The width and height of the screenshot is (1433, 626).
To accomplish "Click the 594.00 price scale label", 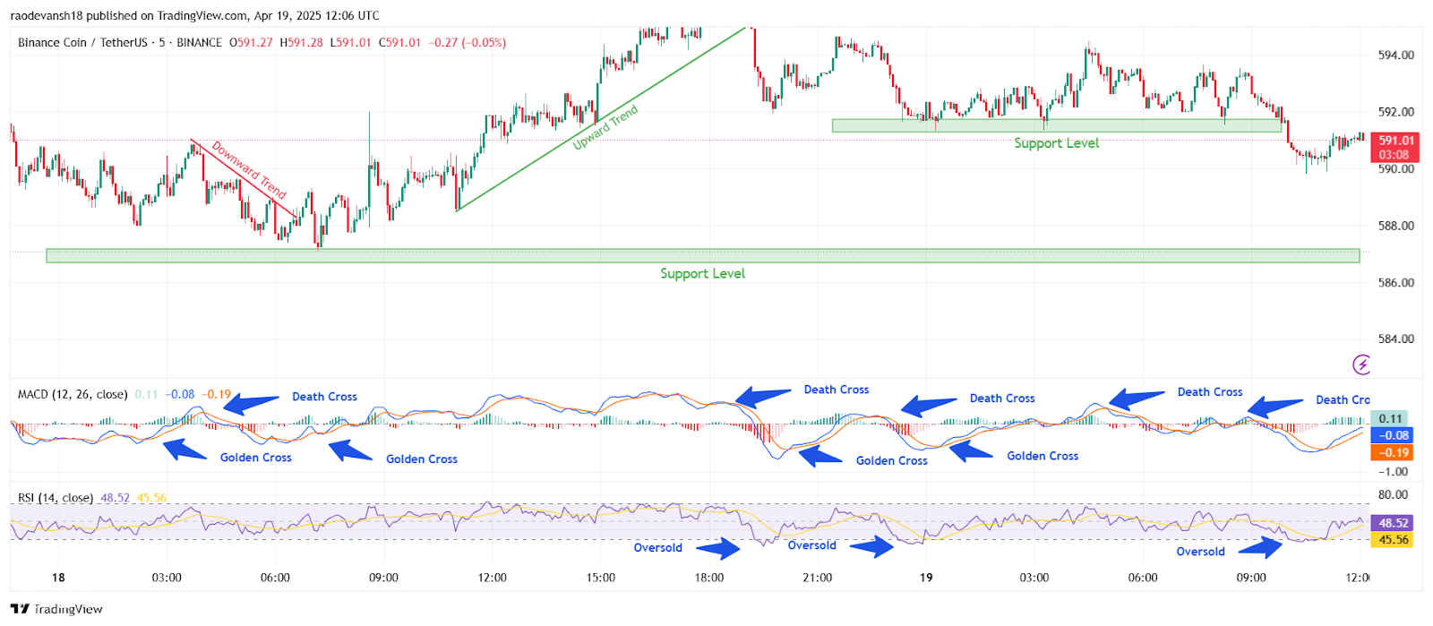I will click(x=1396, y=55).
